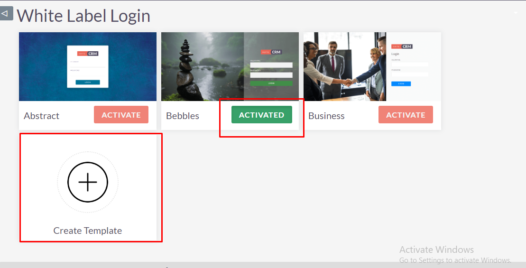Open the faint dropdown arrow at top right
Image resolution: width=526 pixels, height=268 pixels.
516,13
